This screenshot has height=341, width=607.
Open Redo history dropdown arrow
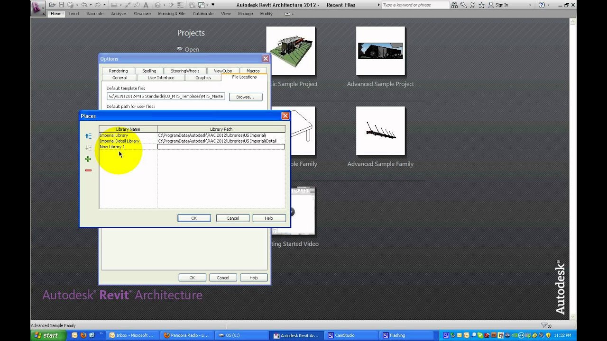pos(104,5)
